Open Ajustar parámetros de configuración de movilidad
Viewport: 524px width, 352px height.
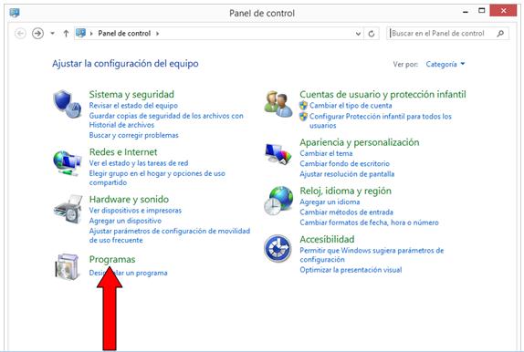(x=170, y=235)
